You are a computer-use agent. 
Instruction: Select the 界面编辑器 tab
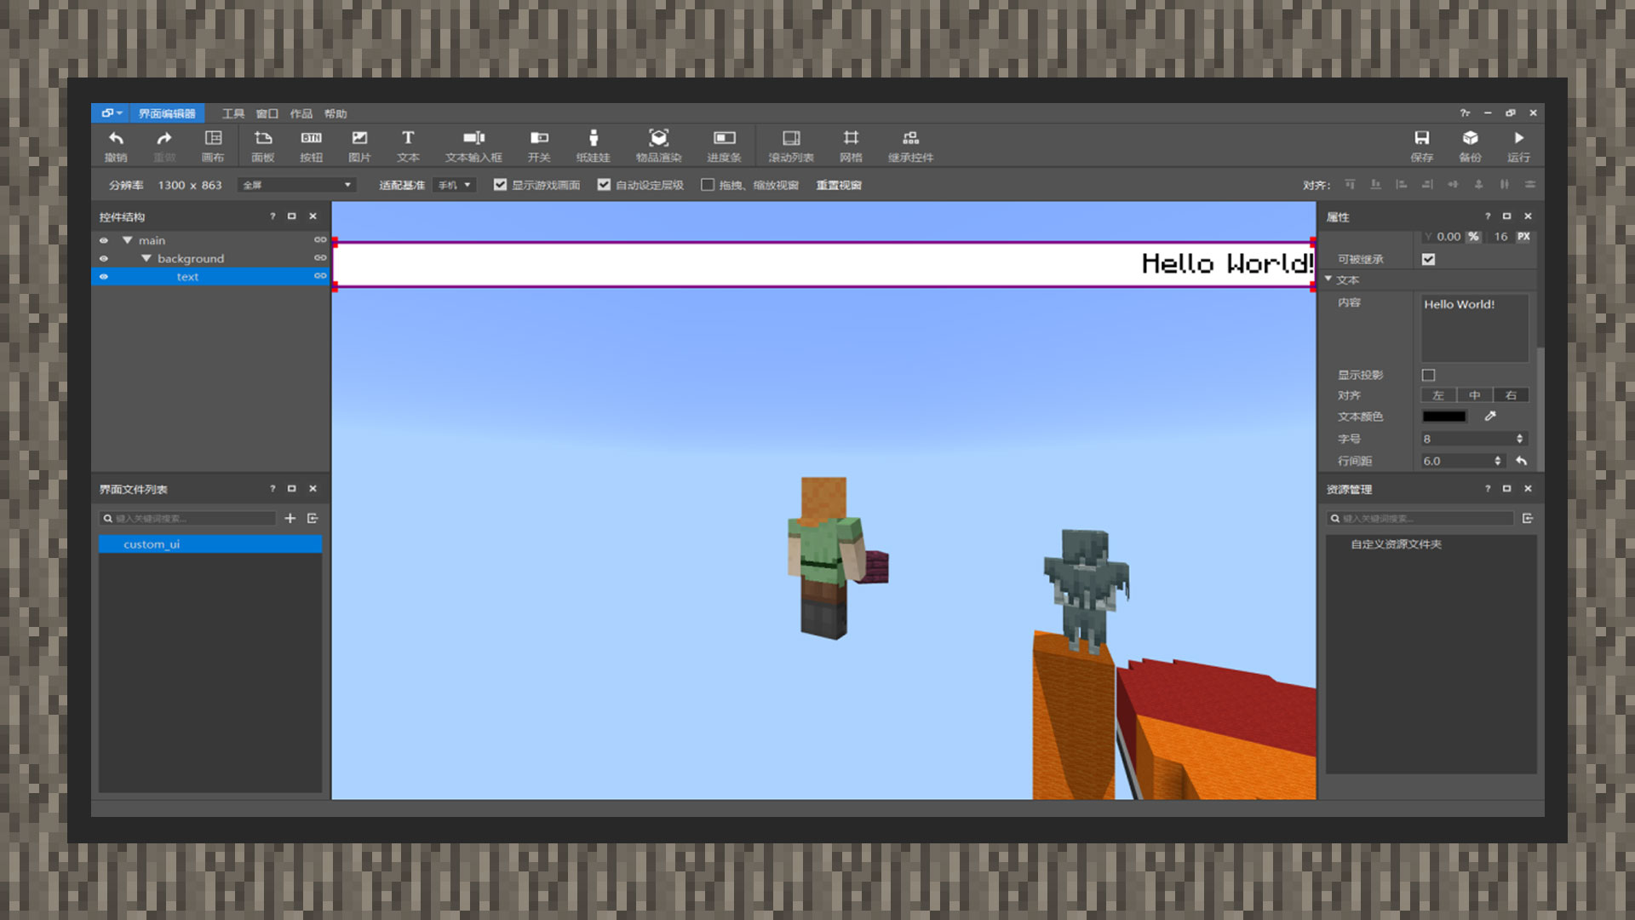click(x=167, y=113)
